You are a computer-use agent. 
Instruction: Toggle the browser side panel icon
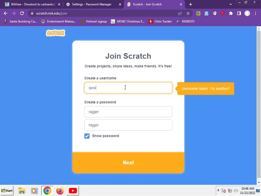click(x=239, y=13)
